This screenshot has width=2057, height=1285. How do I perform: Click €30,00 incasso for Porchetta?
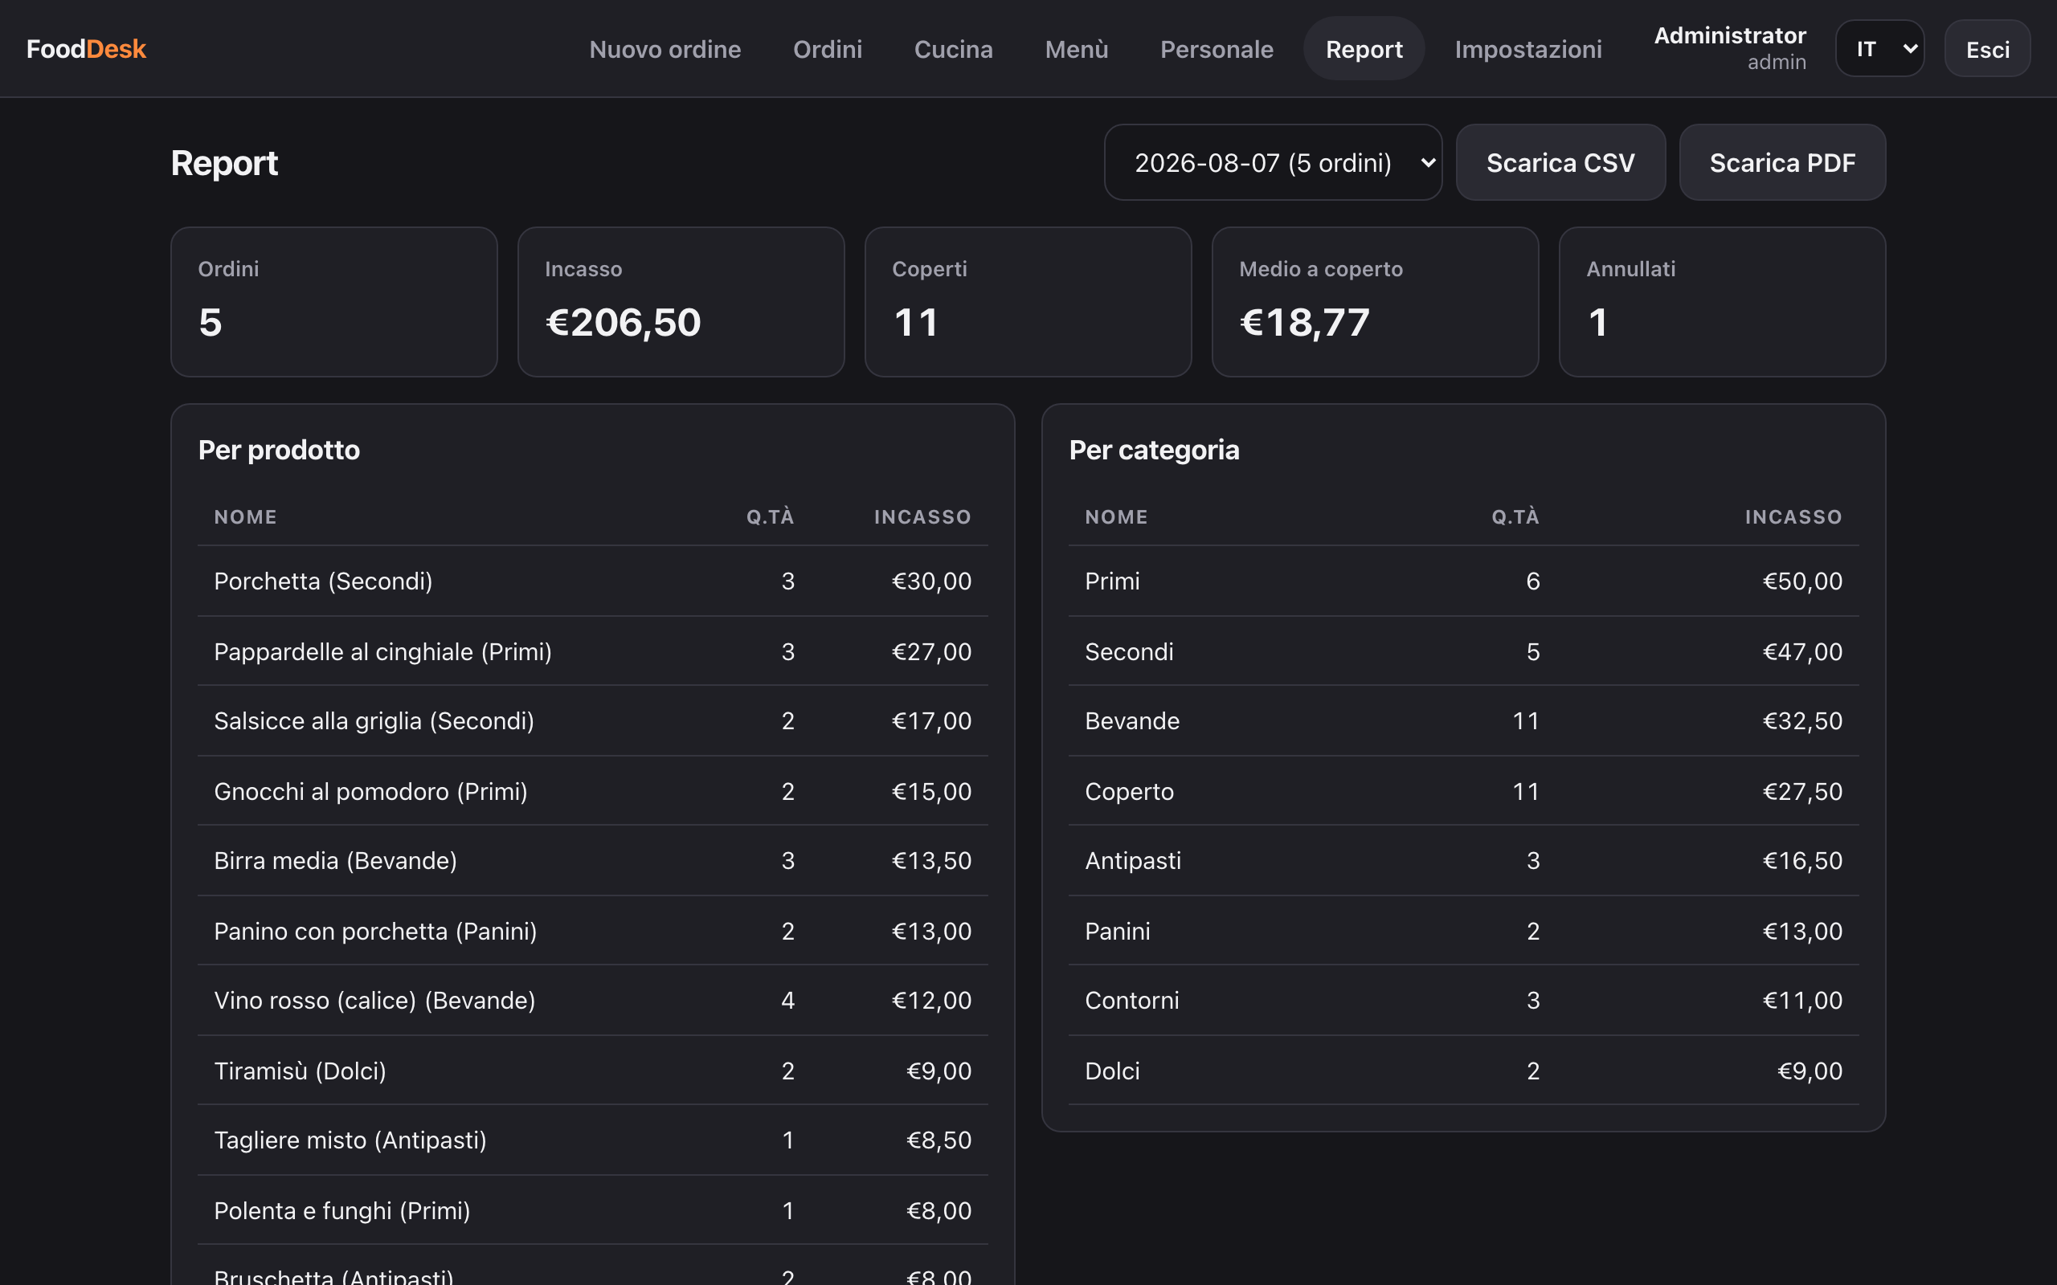(930, 581)
